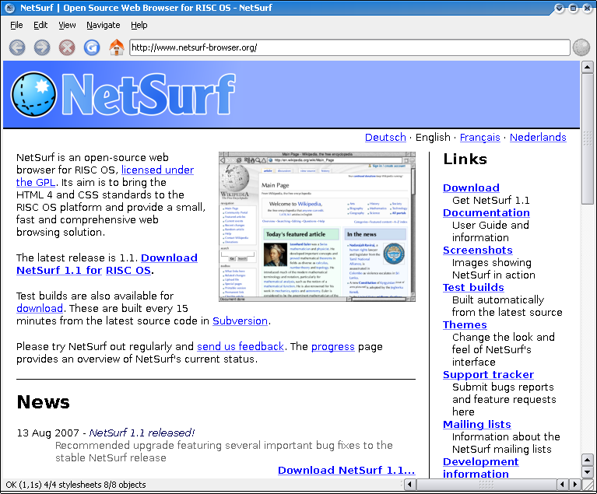Click the window title bar text
Viewport: 597px width, 494px height.
[x=146, y=8]
